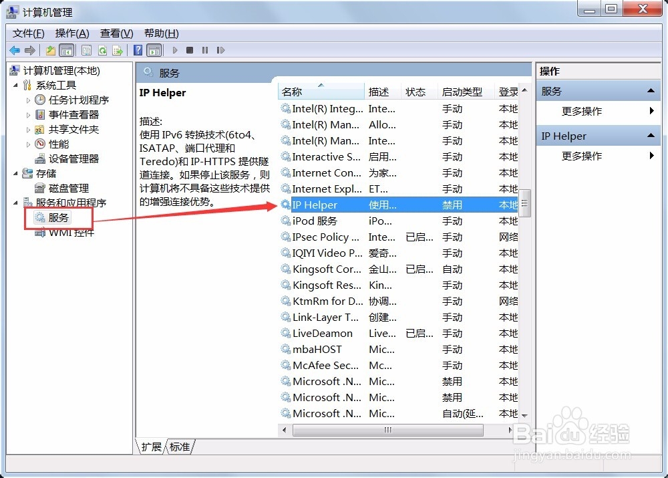Collapse the 服务和应用程序 tree branch

click(x=15, y=203)
